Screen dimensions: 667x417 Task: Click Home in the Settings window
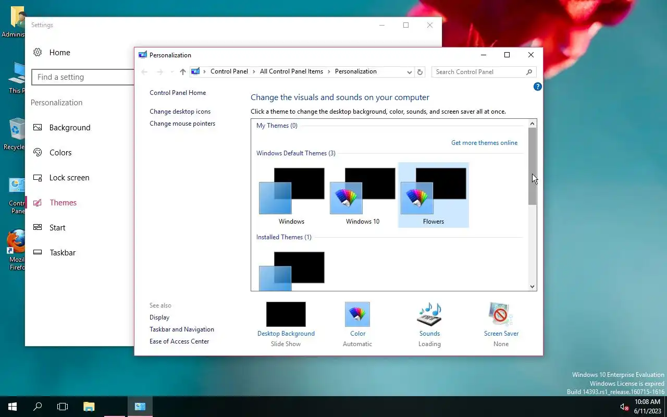(x=59, y=53)
